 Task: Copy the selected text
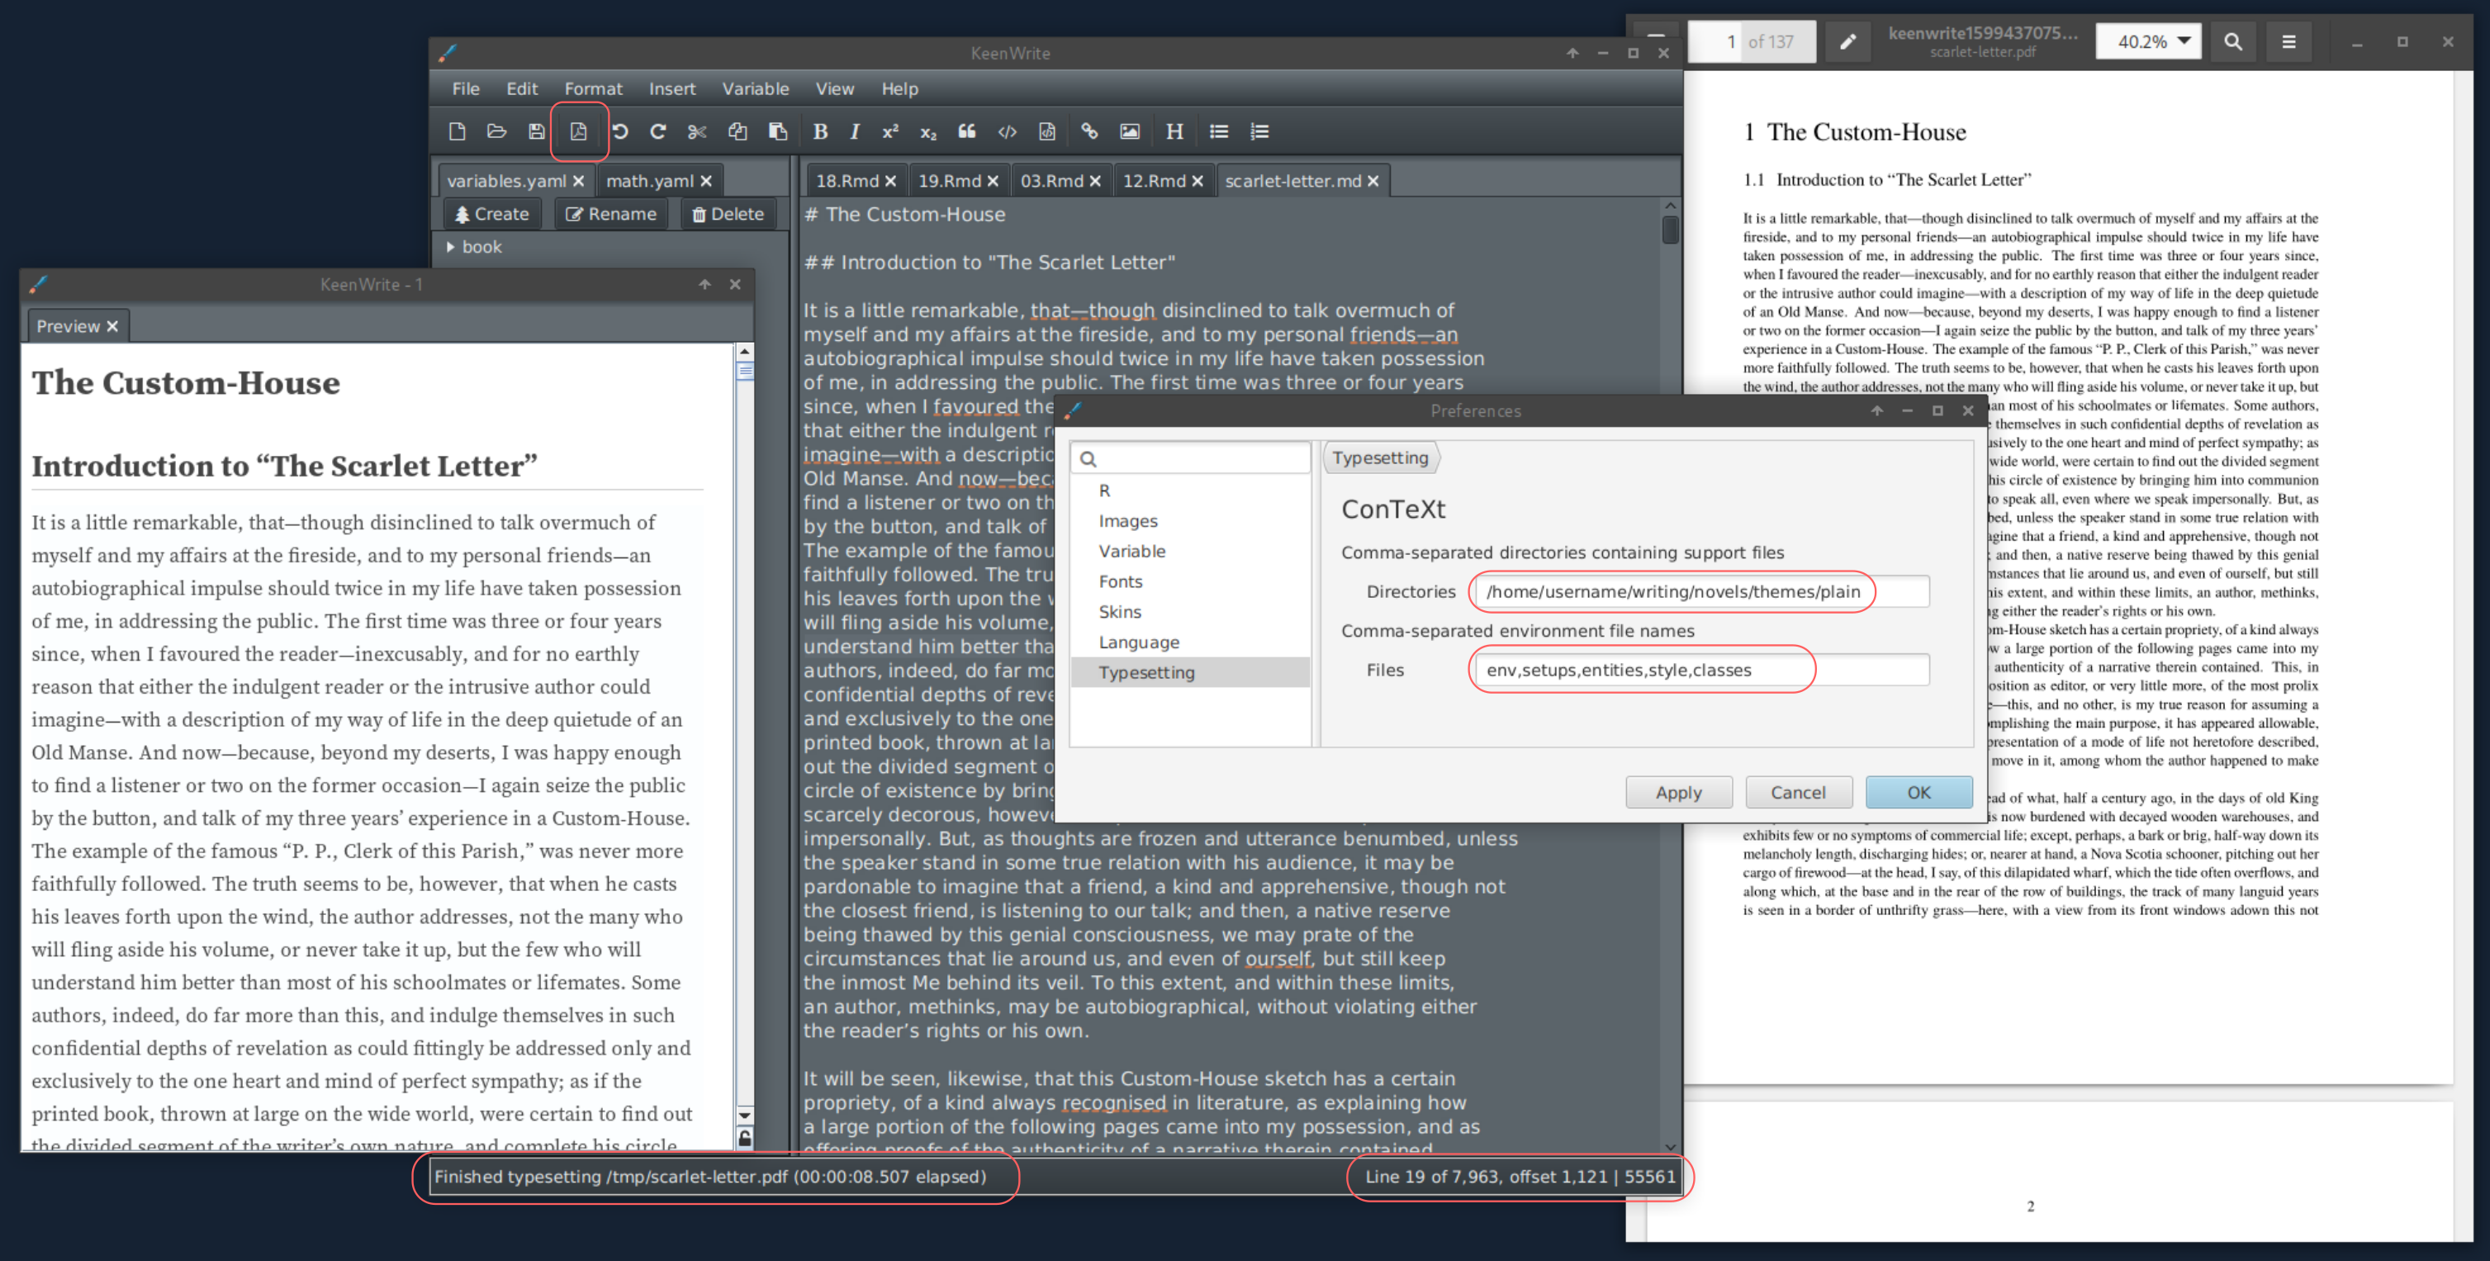[x=738, y=131]
